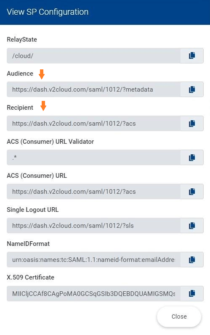Copy the NameIDFormat value
The height and width of the screenshot is (335, 210).
tap(192, 260)
